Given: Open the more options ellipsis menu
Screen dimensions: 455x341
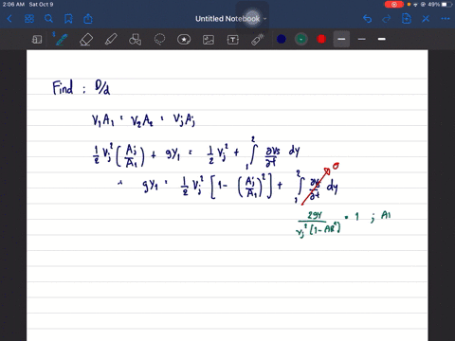Looking at the screenshot, I should point(446,19).
